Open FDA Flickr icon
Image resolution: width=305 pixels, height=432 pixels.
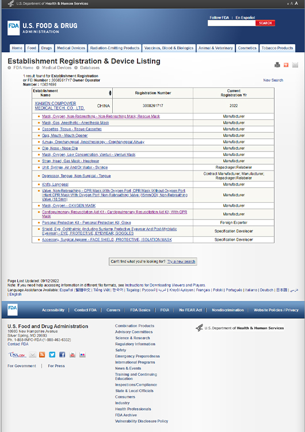82,355
